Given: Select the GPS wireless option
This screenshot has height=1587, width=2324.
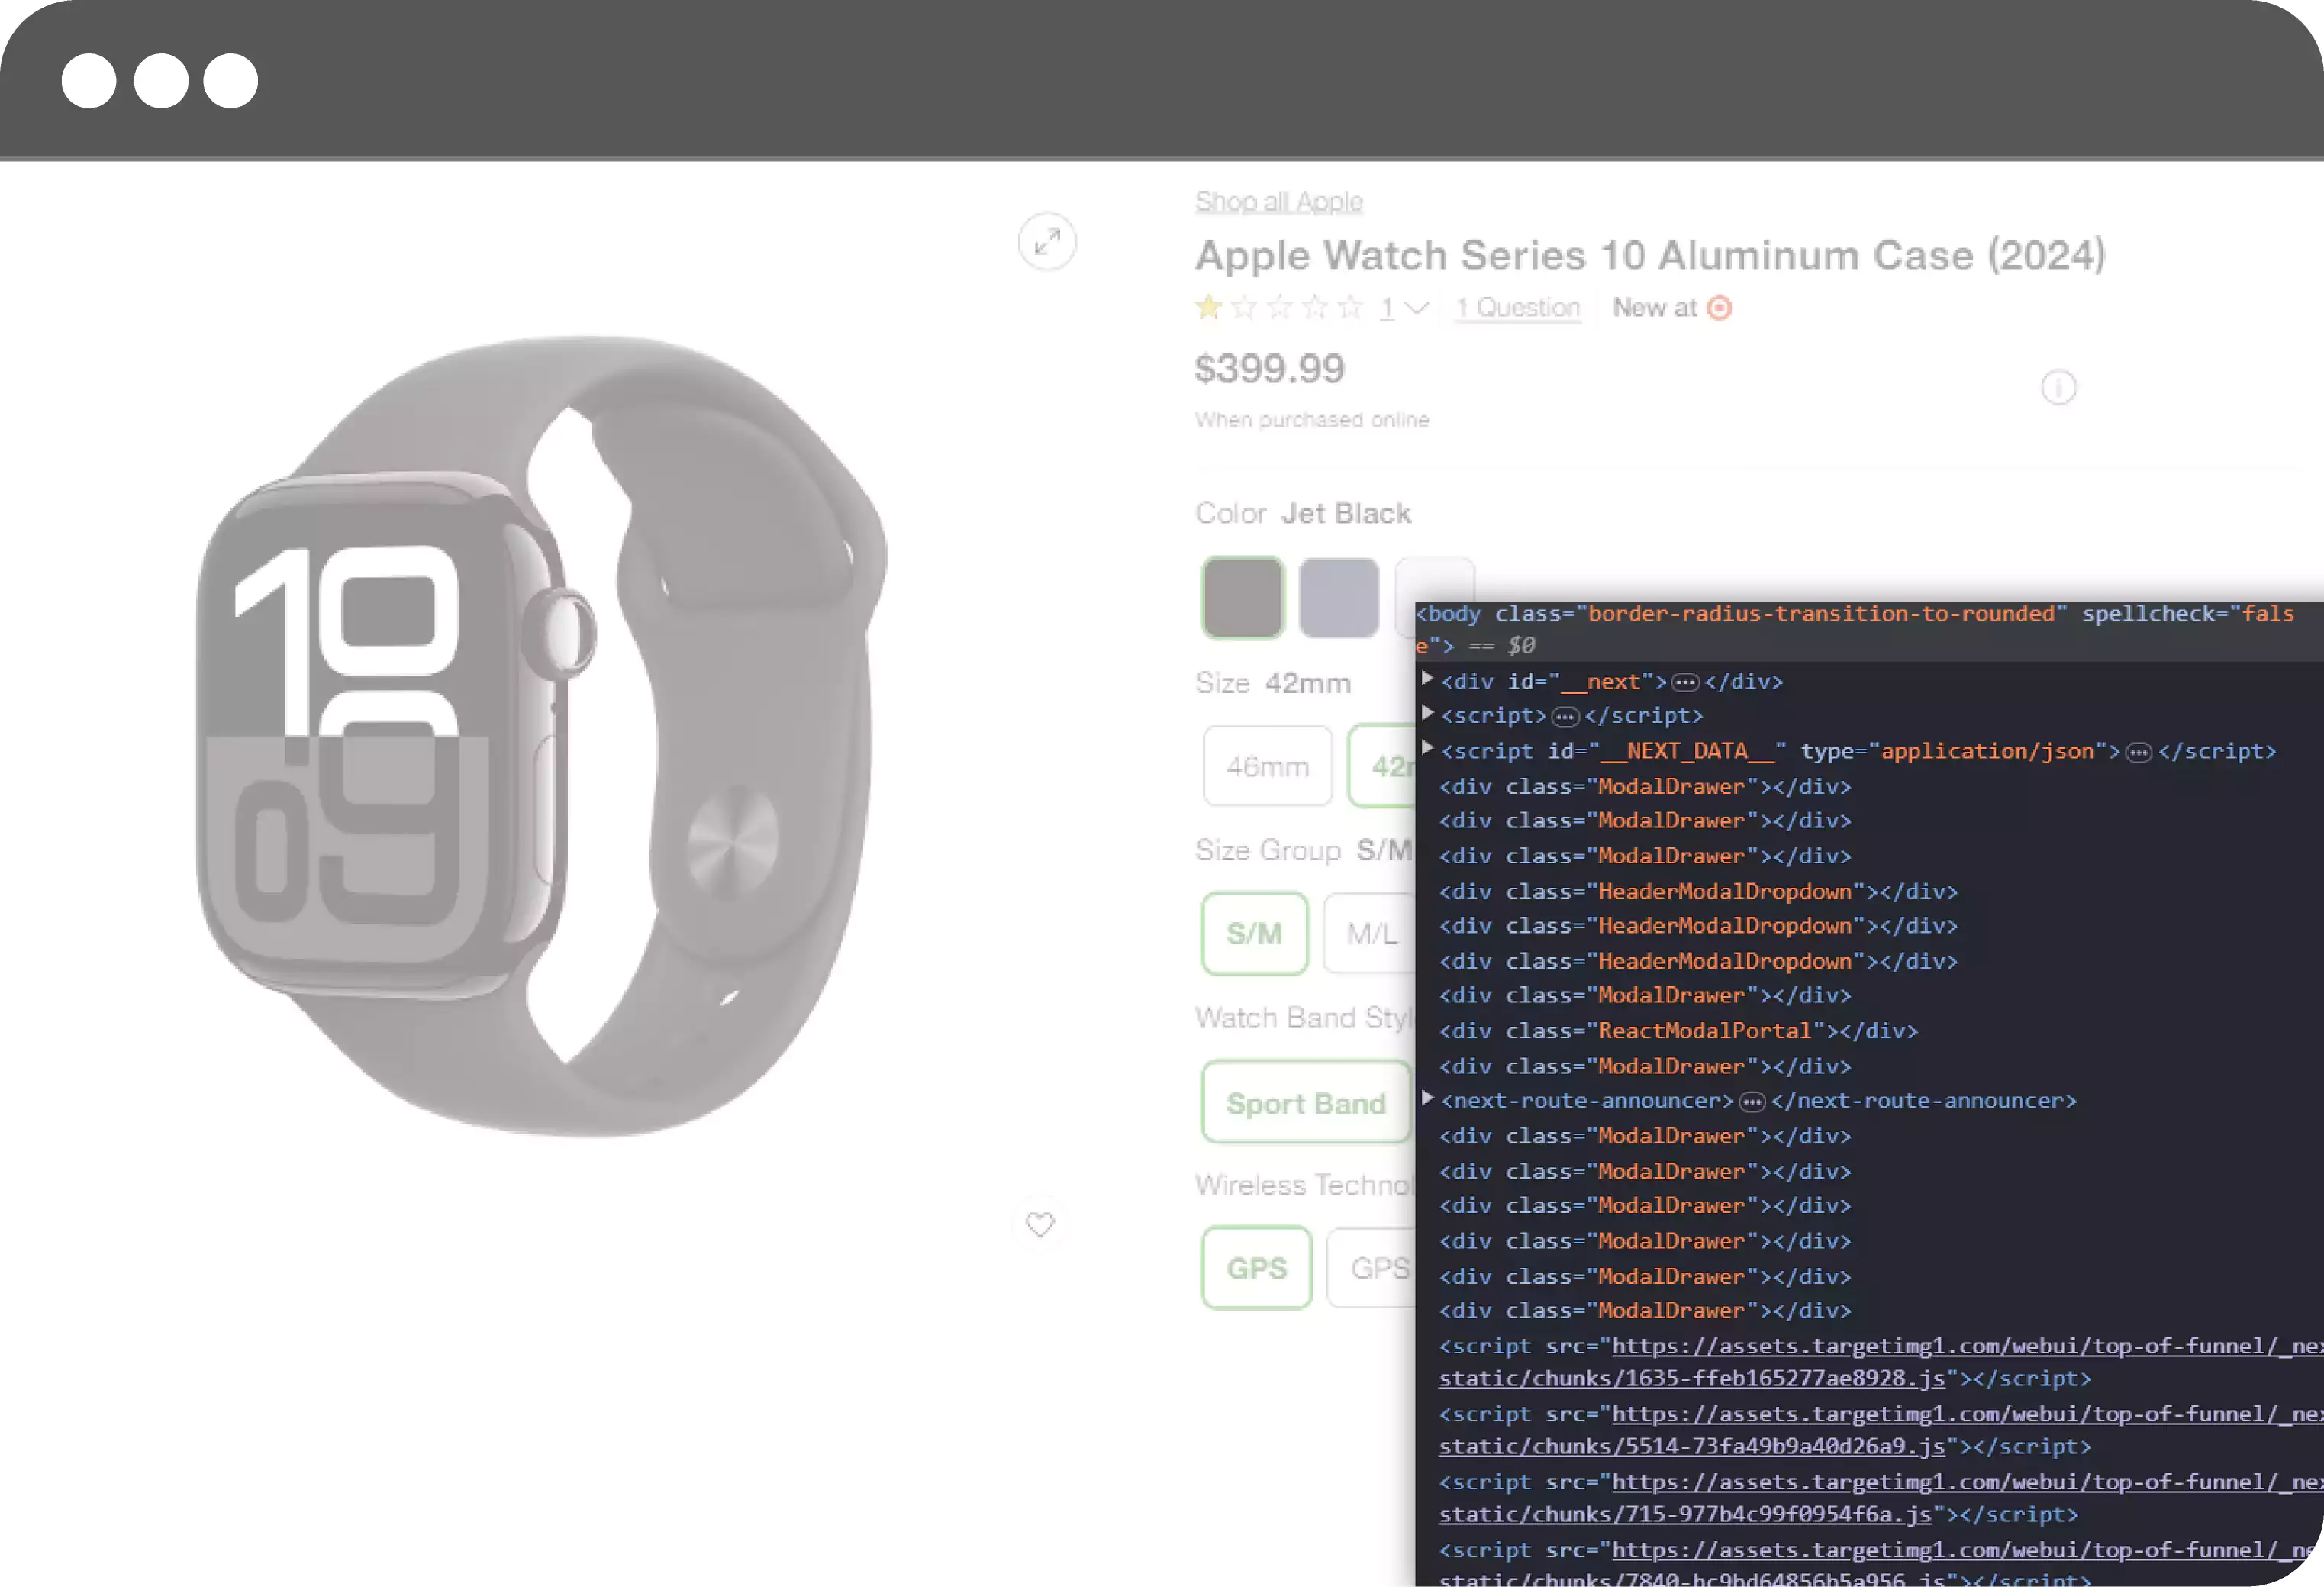Looking at the screenshot, I should tap(1256, 1267).
